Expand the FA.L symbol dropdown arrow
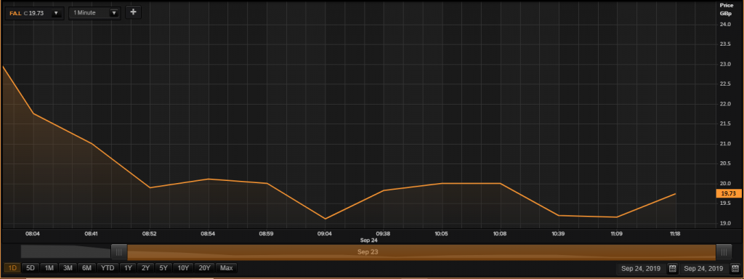Image resolution: width=744 pixels, height=279 pixels. [56, 13]
